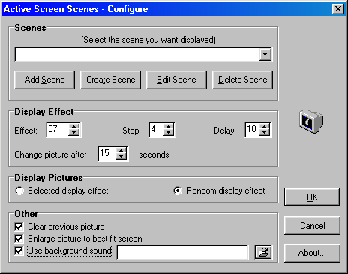Click Delete Scene button

point(242,80)
